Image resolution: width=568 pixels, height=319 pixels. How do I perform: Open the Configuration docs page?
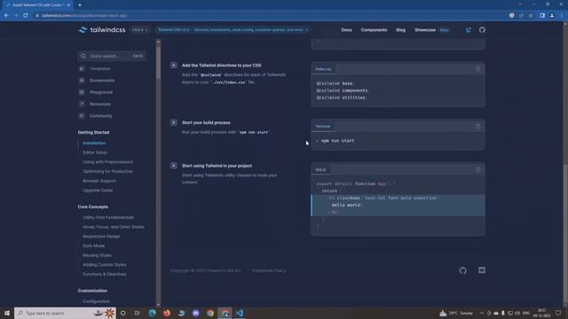pyautogui.click(x=96, y=301)
